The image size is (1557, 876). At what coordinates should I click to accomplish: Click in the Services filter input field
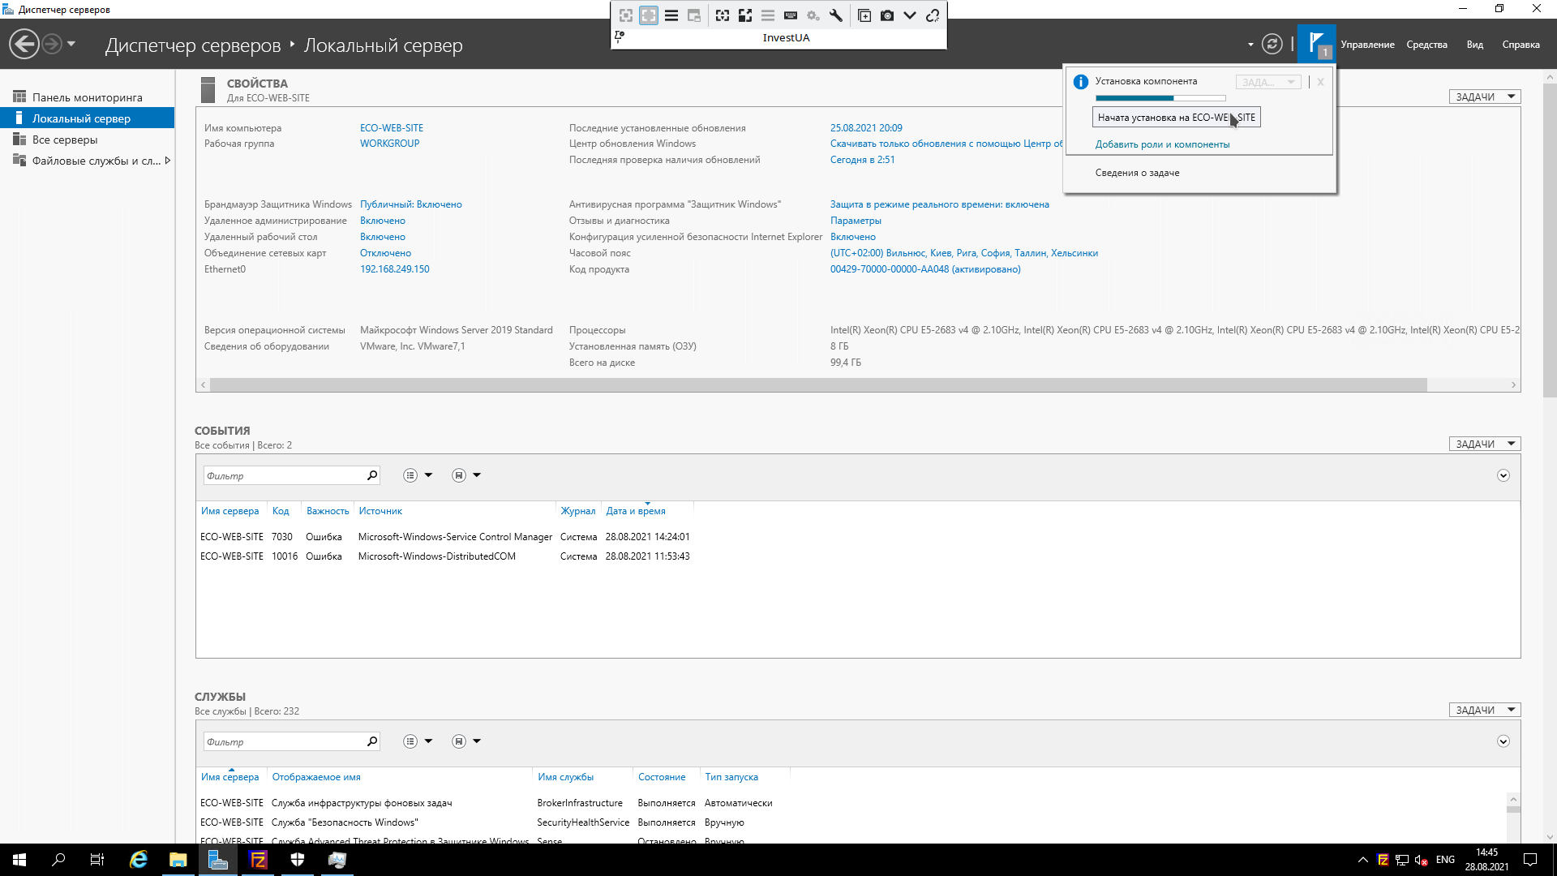pyautogui.click(x=284, y=742)
